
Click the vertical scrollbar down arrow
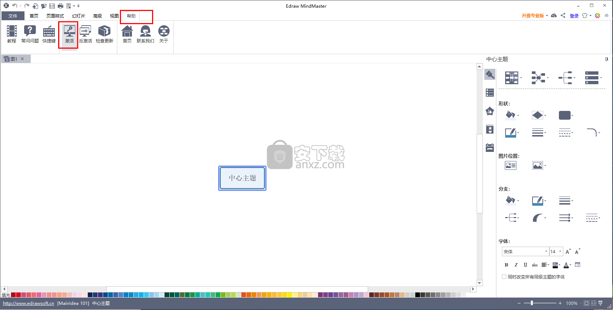pos(480,283)
